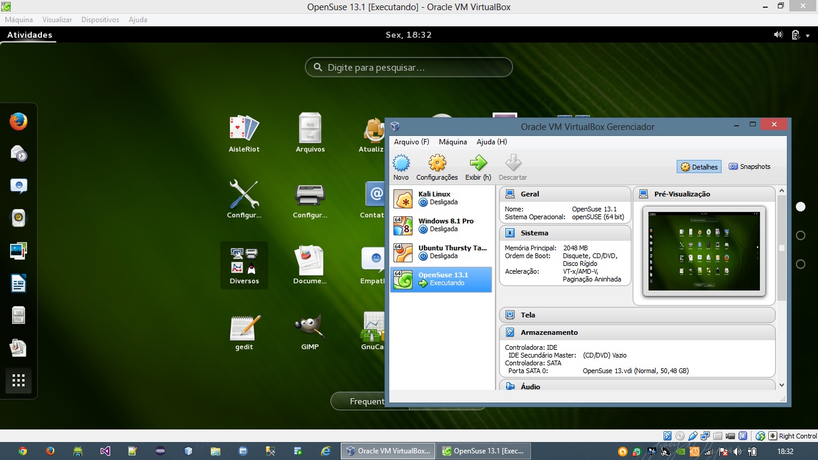Expand the Tela section header
Screen dimensions: 818x460
coord(637,315)
